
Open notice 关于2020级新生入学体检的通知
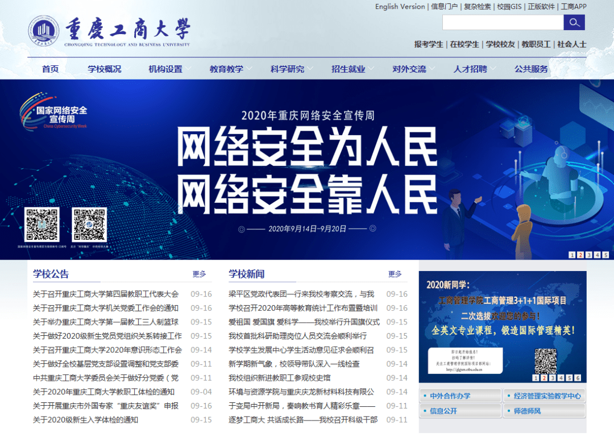click(85, 420)
